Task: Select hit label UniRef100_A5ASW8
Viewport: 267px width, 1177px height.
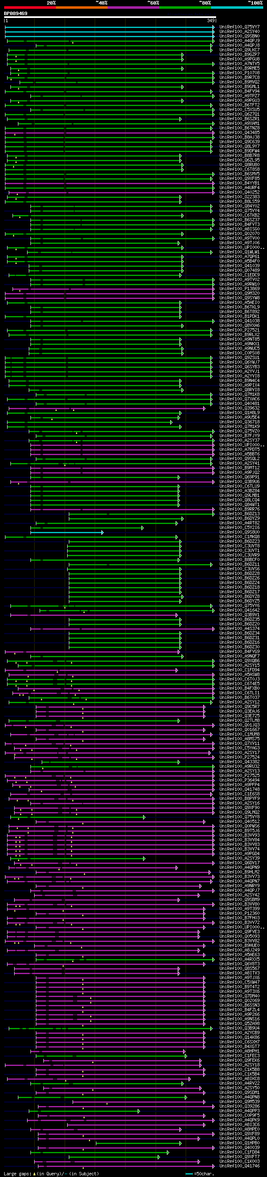Action: tap(239, 674)
